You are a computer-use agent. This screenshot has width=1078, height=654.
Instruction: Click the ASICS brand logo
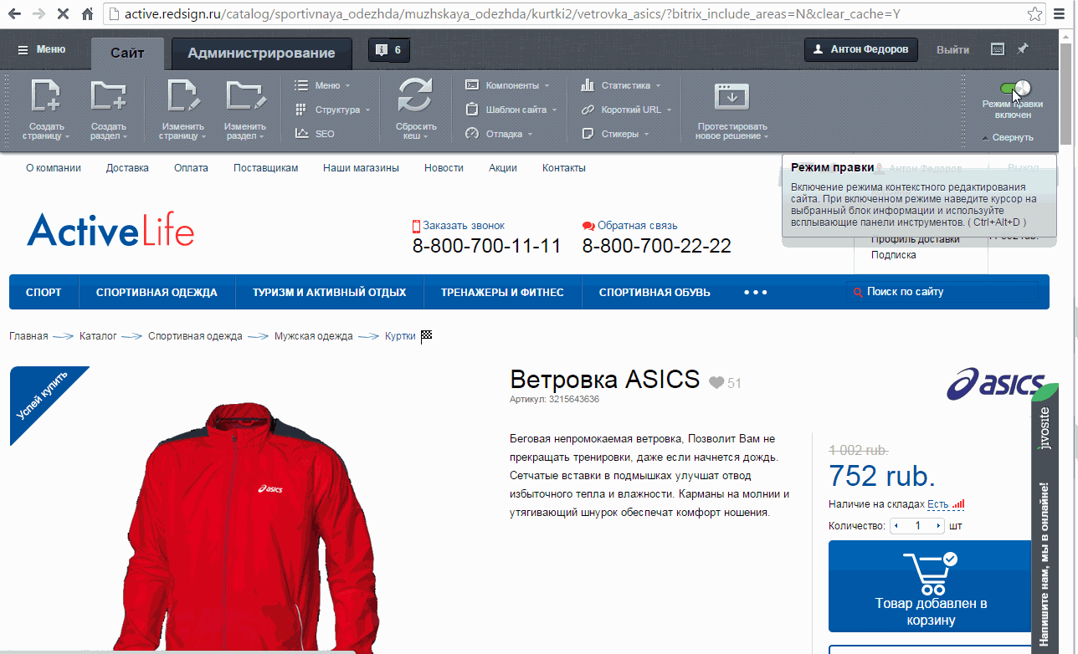coord(996,386)
